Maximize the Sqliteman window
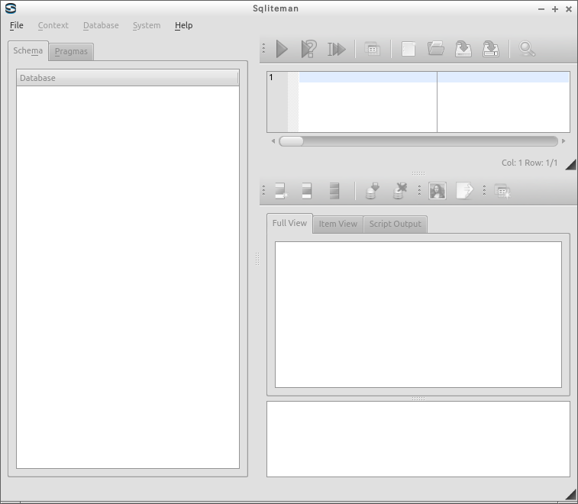 click(x=555, y=9)
